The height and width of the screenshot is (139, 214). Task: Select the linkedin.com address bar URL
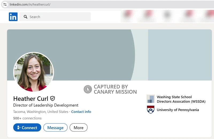point(30,5)
